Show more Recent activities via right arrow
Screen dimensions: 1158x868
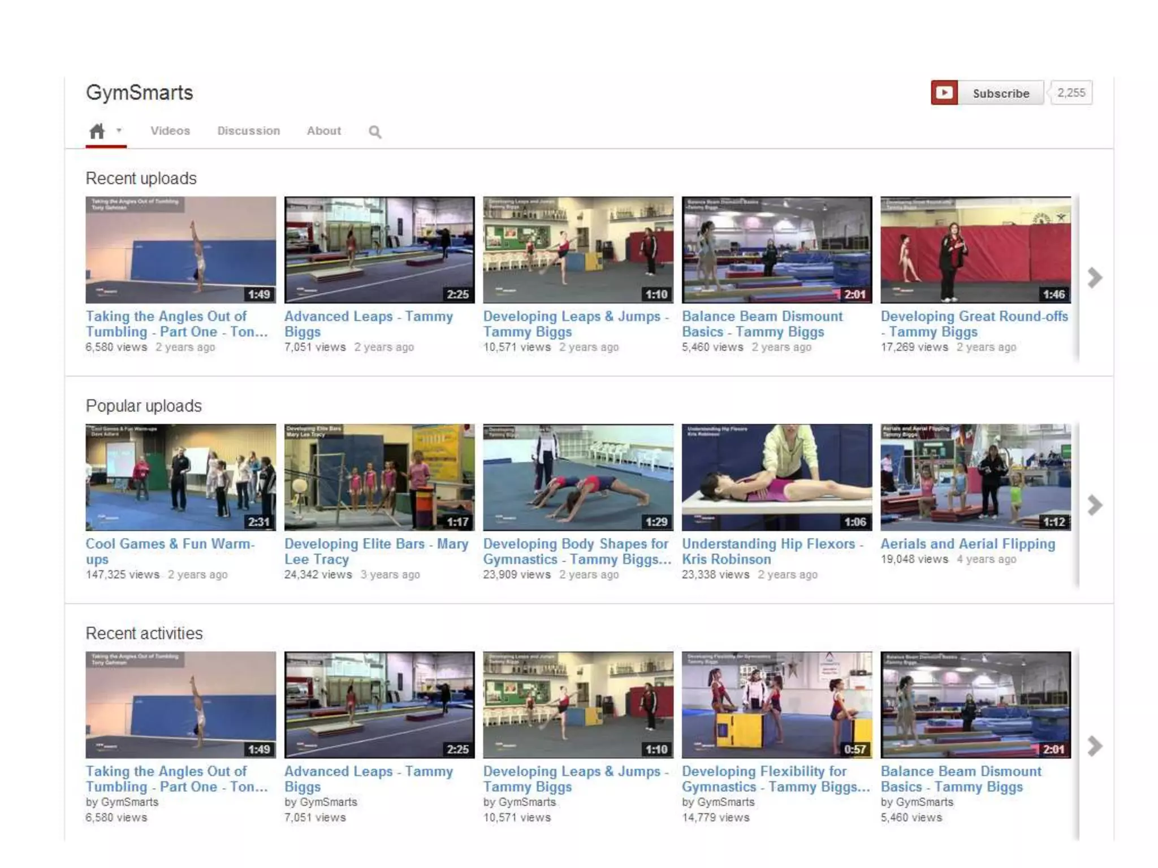coord(1095,746)
